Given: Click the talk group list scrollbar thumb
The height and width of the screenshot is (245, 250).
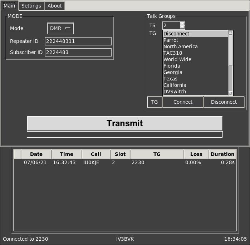Looking at the screenshot, I should point(230,50).
